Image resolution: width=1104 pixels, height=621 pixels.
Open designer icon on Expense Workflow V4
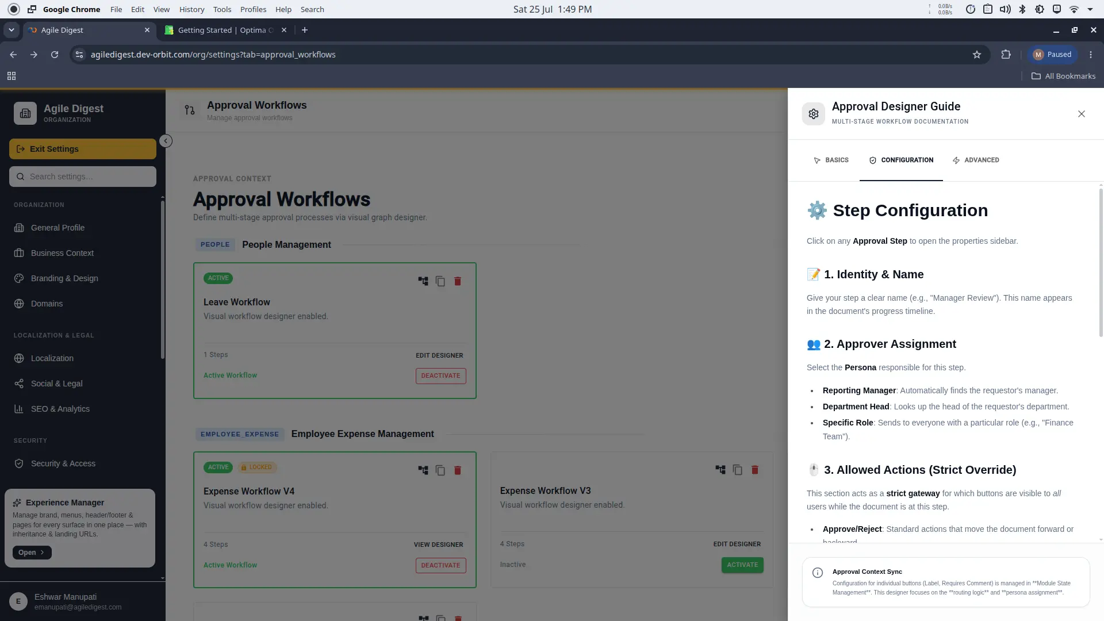click(423, 470)
